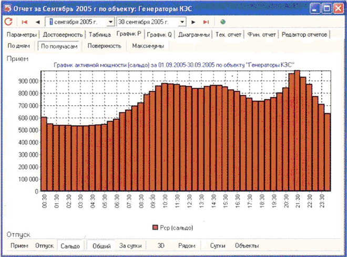Click the red refresh icon
The image size is (347, 257).
tap(8, 22)
